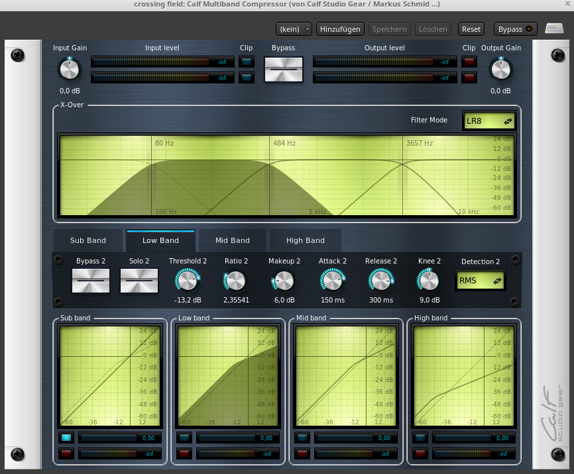Screen dimensions: 574x474
Task: Click the Ratio 2 knob
Action: pos(236,281)
